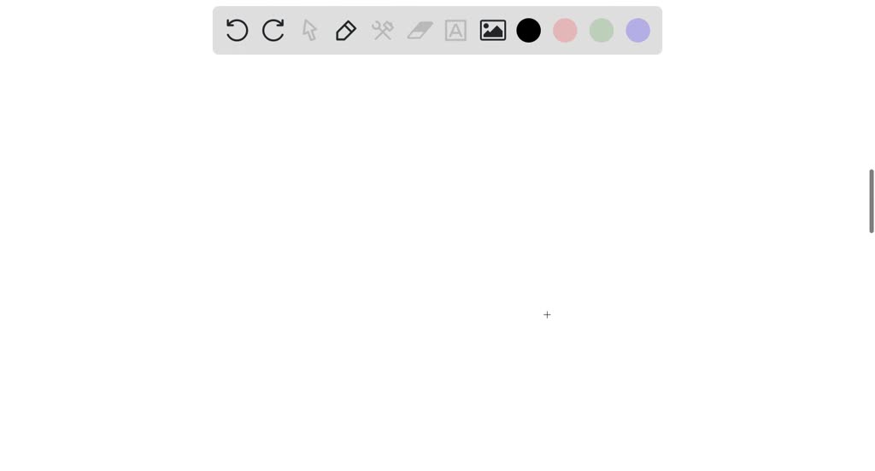This screenshot has width=875, height=471.
Task: Set drawing ink to the solid black circle
Action: 528,30
